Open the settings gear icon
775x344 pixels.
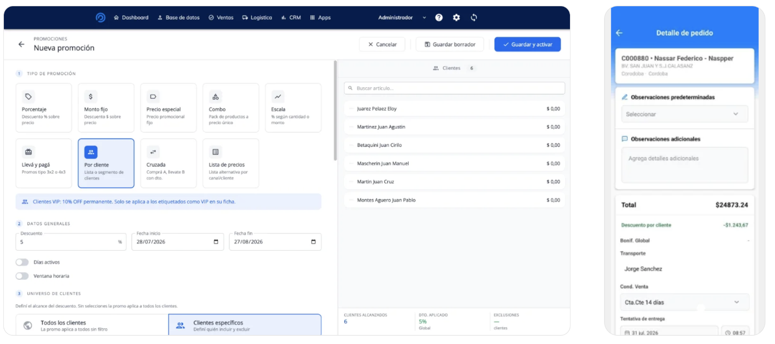click(x=456, y=18)
